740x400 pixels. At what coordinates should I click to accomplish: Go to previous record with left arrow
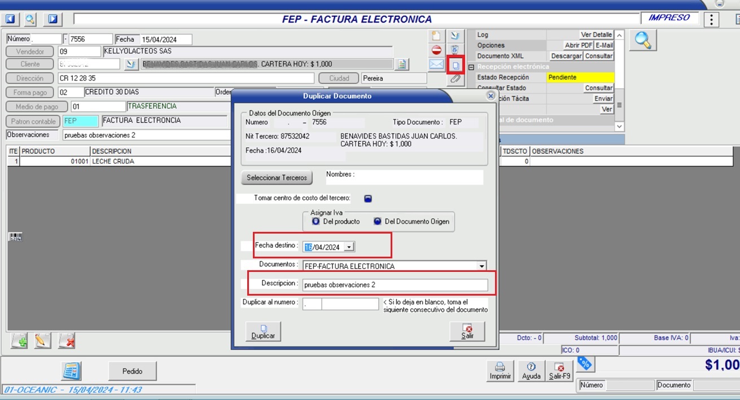click(11, 19)
